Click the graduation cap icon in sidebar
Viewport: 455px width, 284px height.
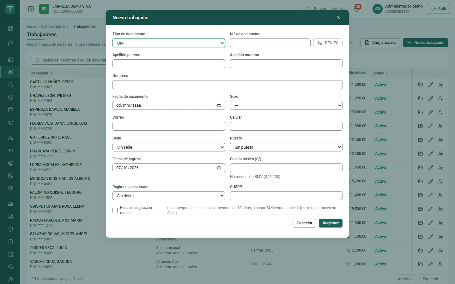tap(11, 151)
